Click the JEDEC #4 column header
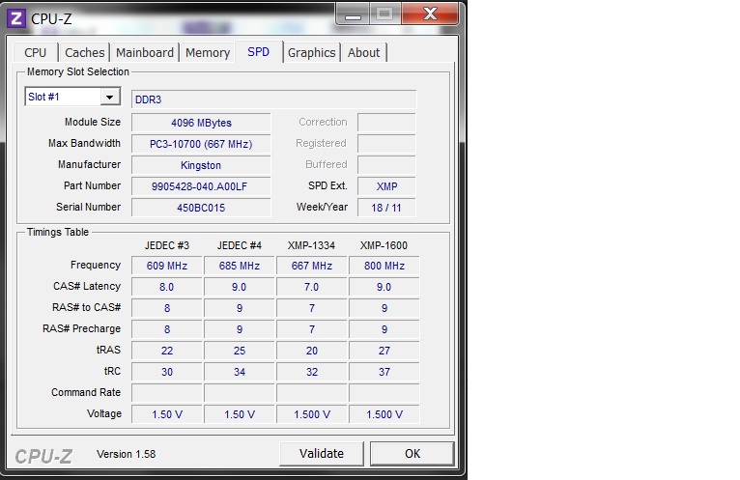 240,245
